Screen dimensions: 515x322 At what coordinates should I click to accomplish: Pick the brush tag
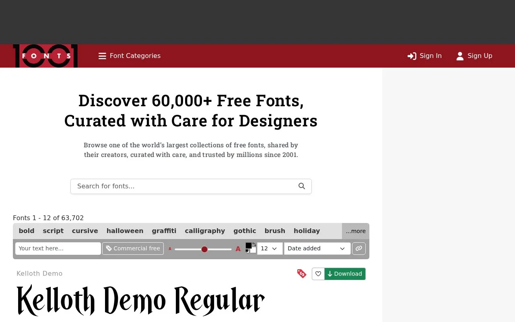pyautogui.click(x=275, y=231)
